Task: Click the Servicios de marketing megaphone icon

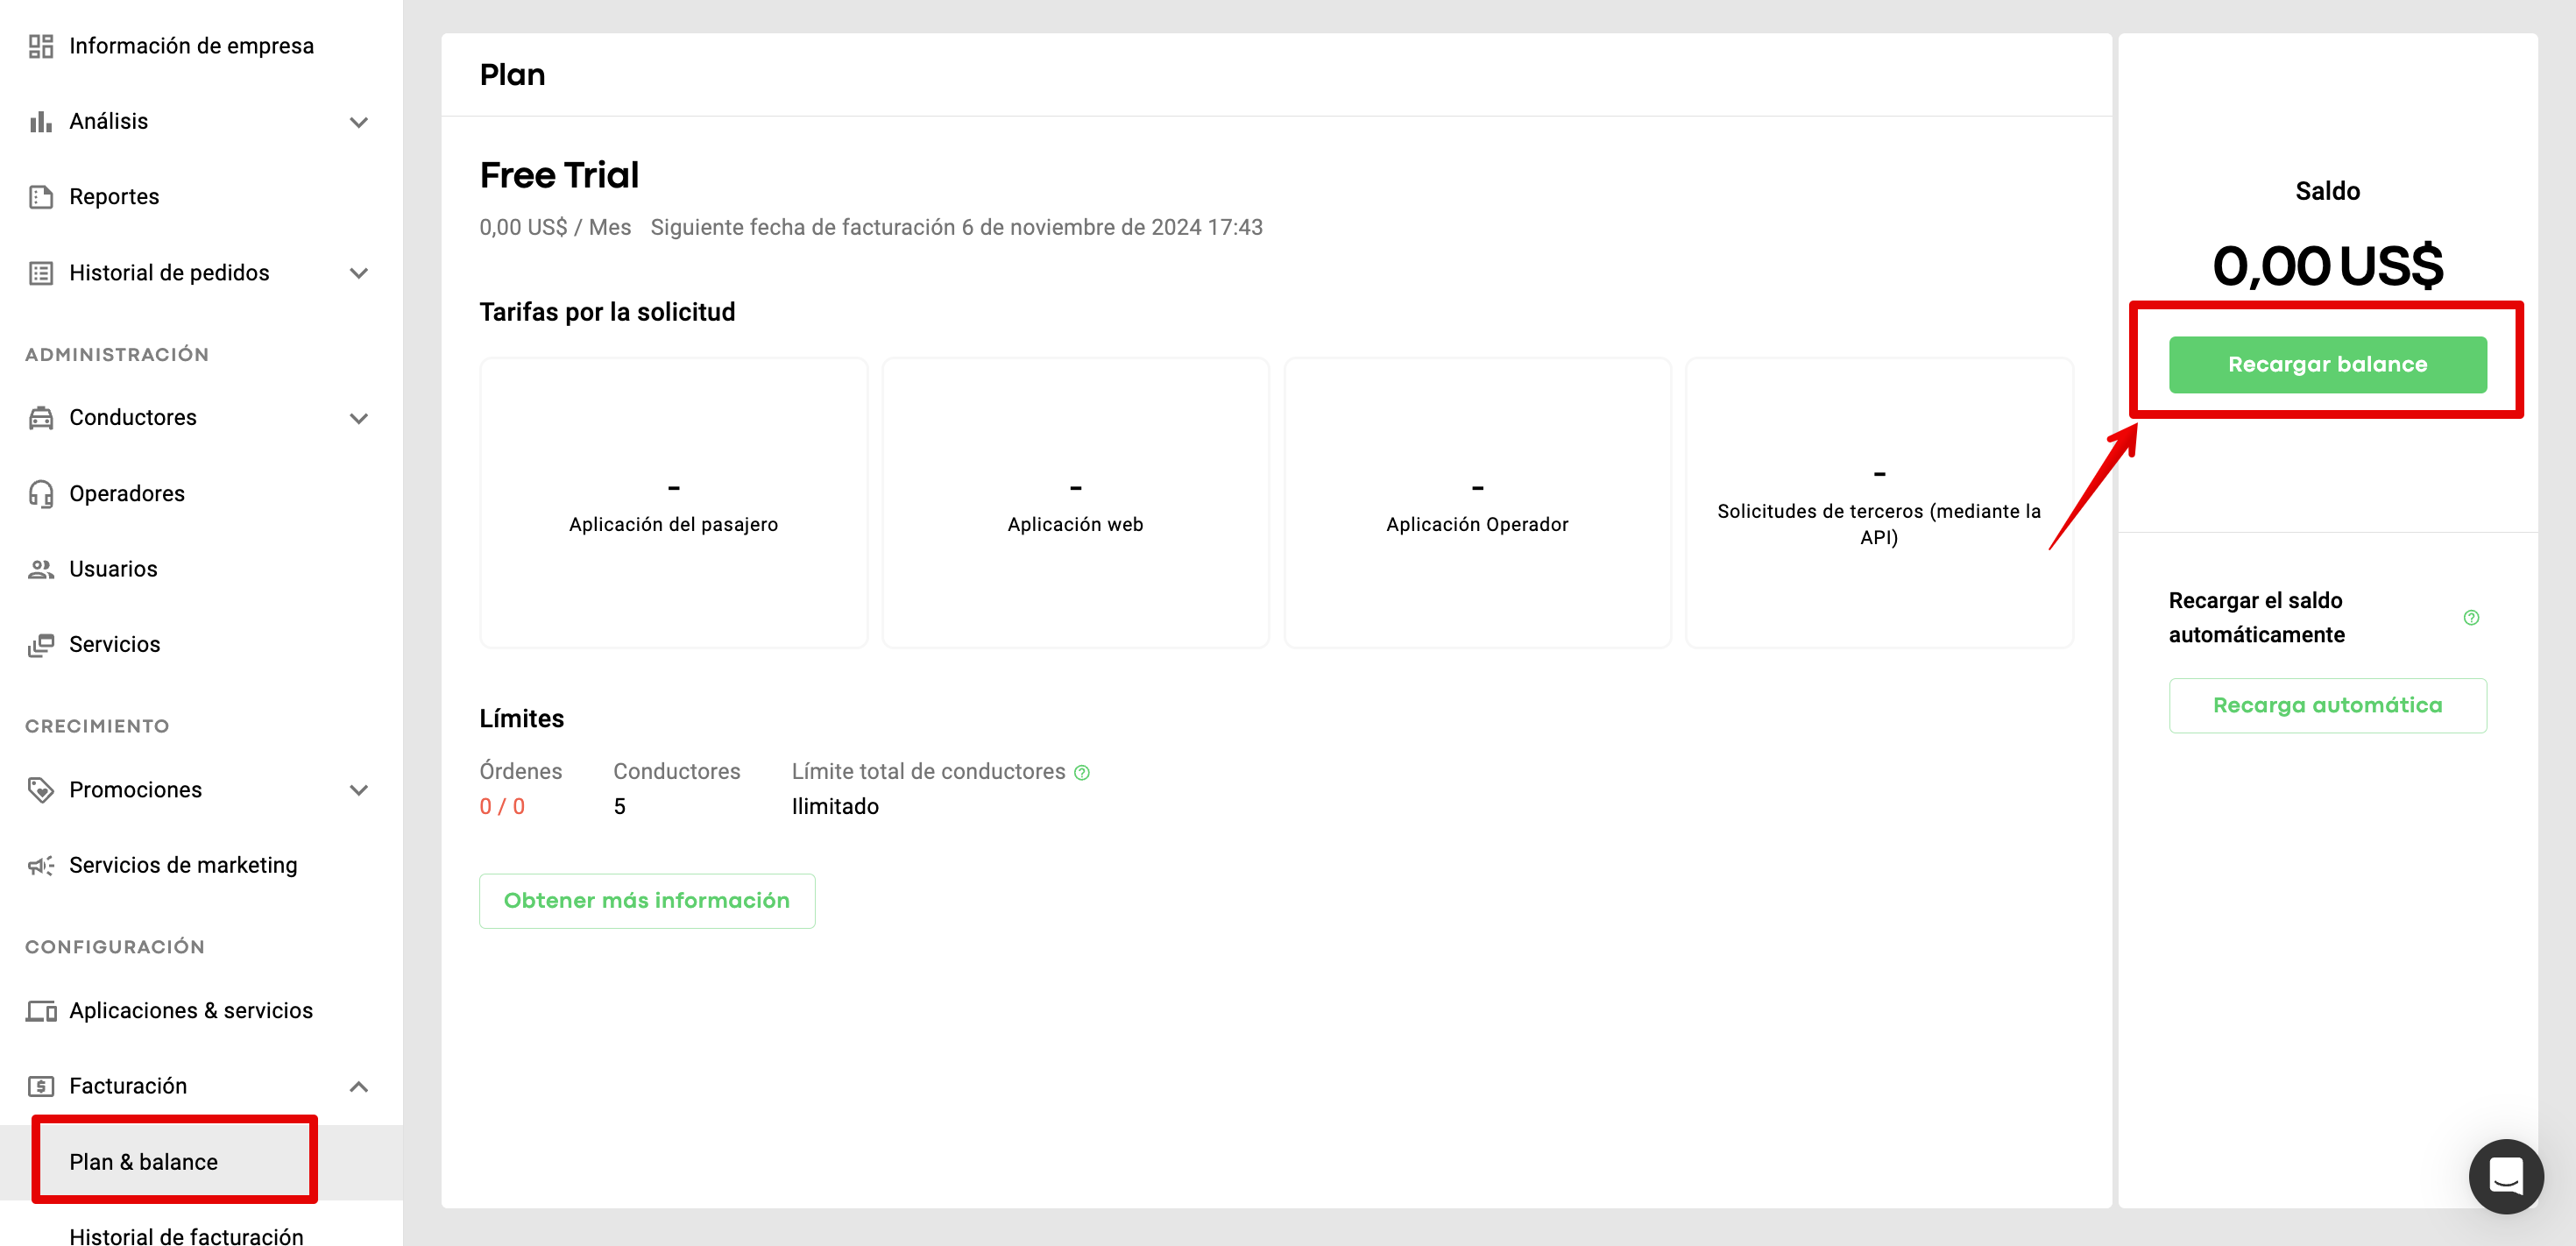Action: (x=40, y=866)
